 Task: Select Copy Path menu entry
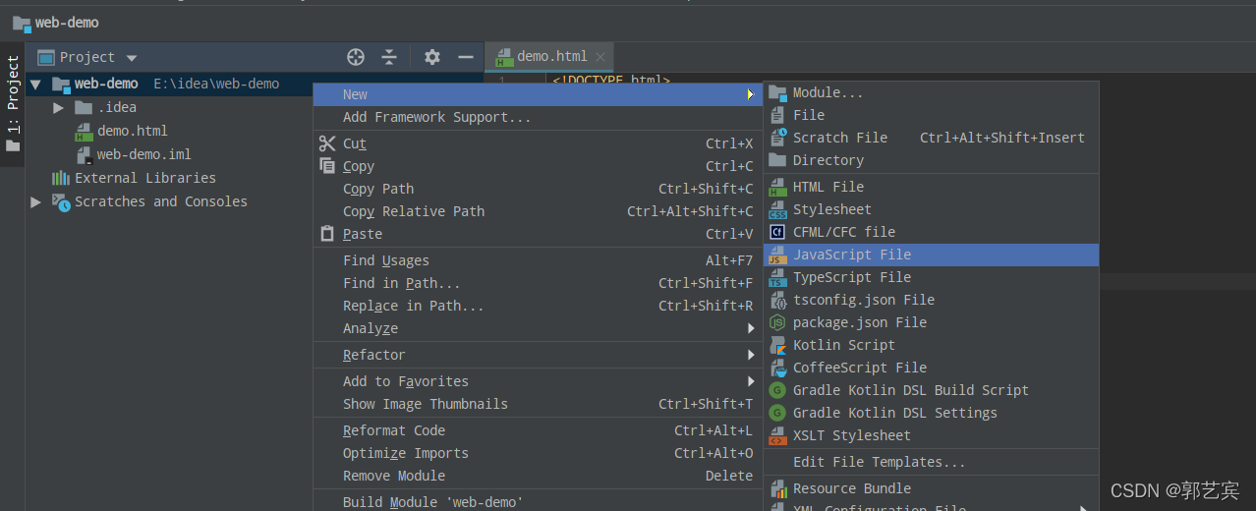point(539,189)
